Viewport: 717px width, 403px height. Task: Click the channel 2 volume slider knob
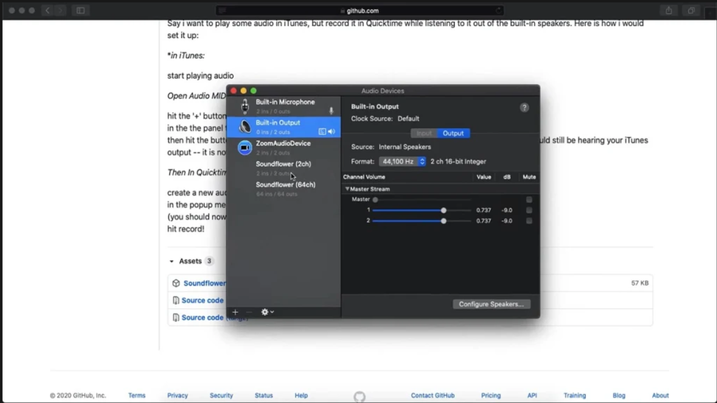[x=444, y=221]
